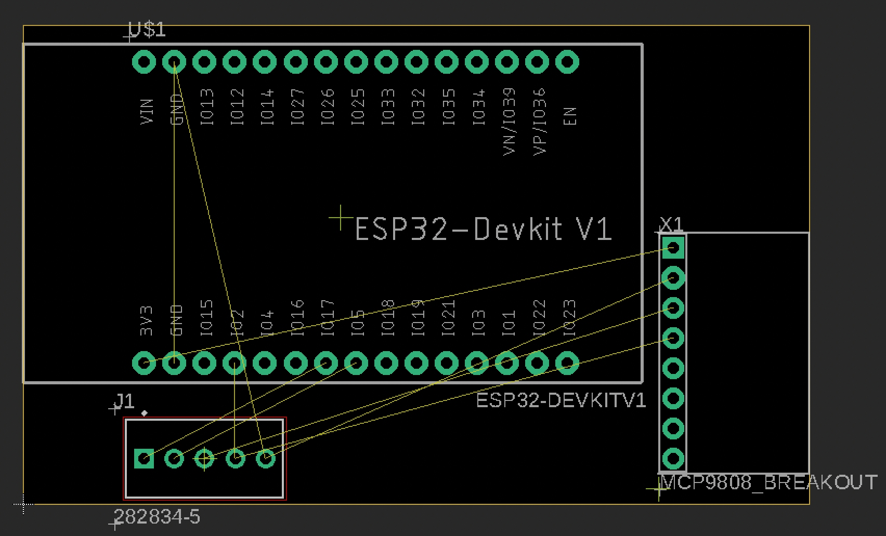Select the ESP32-DEVKITV1 value label
Viewport: 886px width, 536px height.
(x=561, y=400)
